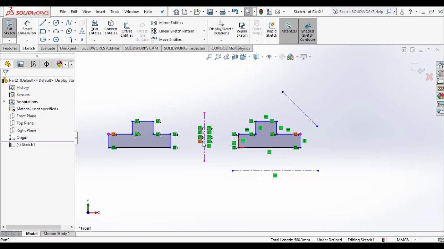Click the Exit Sketch icon
The width and height of the screenshot is (444, 249).
click(x=9, y=28)
